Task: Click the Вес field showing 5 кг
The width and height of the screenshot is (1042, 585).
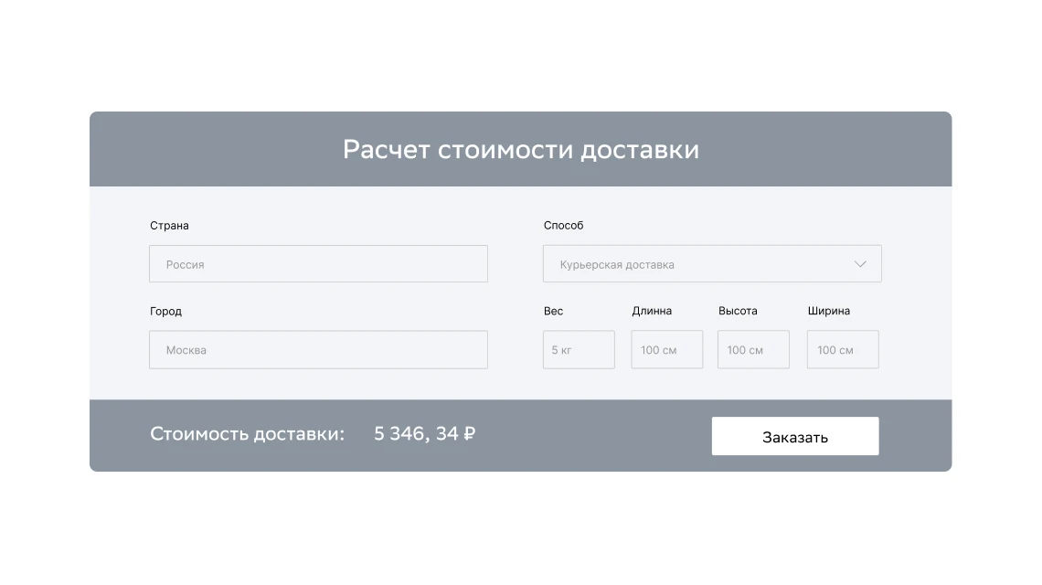Action: pyautogui.click(x=579, y=350)
